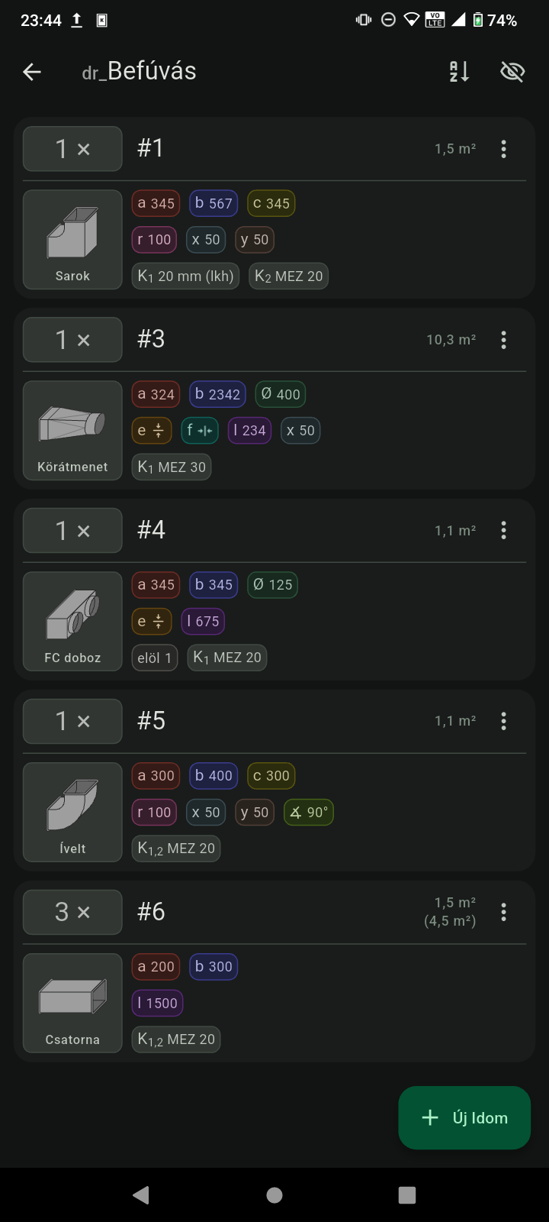The width and height of the screenshot is (549, 1222).
Task: Open overflow menu for item #5
Action: [x=503, y=721]
